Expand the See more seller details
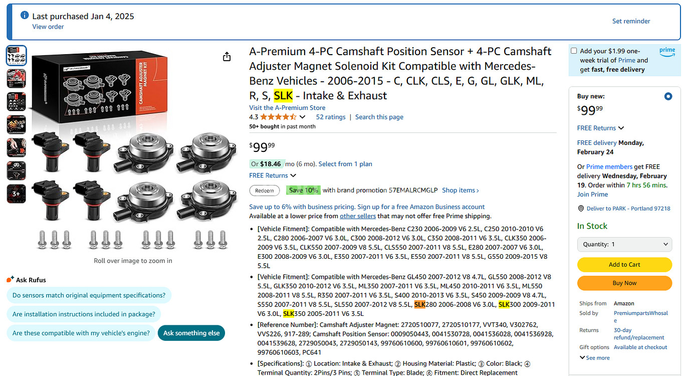686x376 pixels. click(595, 358)
